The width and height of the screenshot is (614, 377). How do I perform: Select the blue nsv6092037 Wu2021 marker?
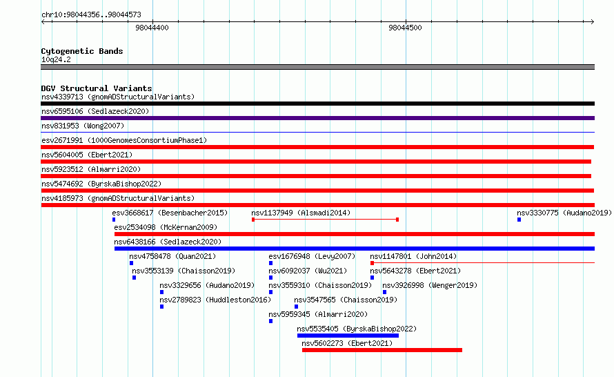click(271, 278)
